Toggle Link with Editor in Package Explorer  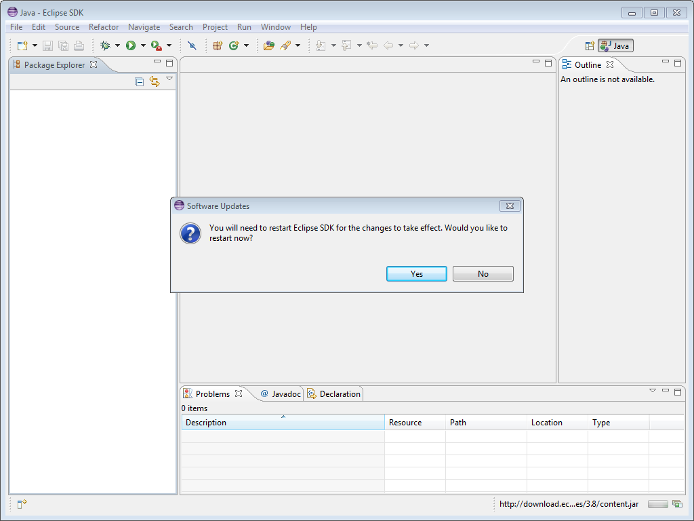[x=155, y=81]
